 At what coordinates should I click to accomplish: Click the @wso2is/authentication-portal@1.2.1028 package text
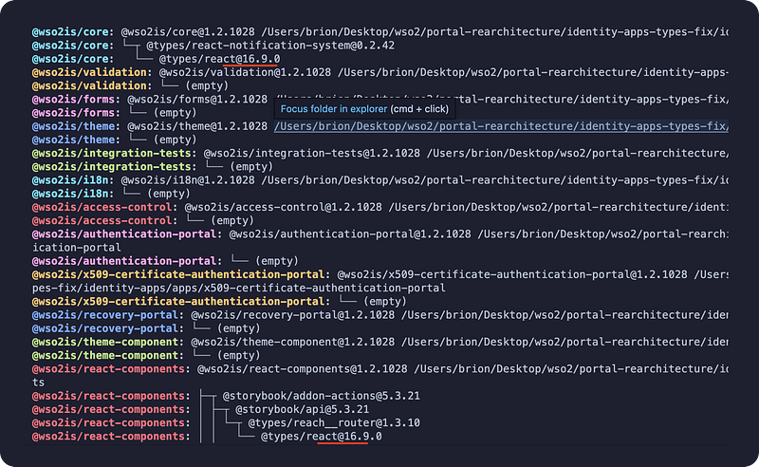[x=350, y=234]
